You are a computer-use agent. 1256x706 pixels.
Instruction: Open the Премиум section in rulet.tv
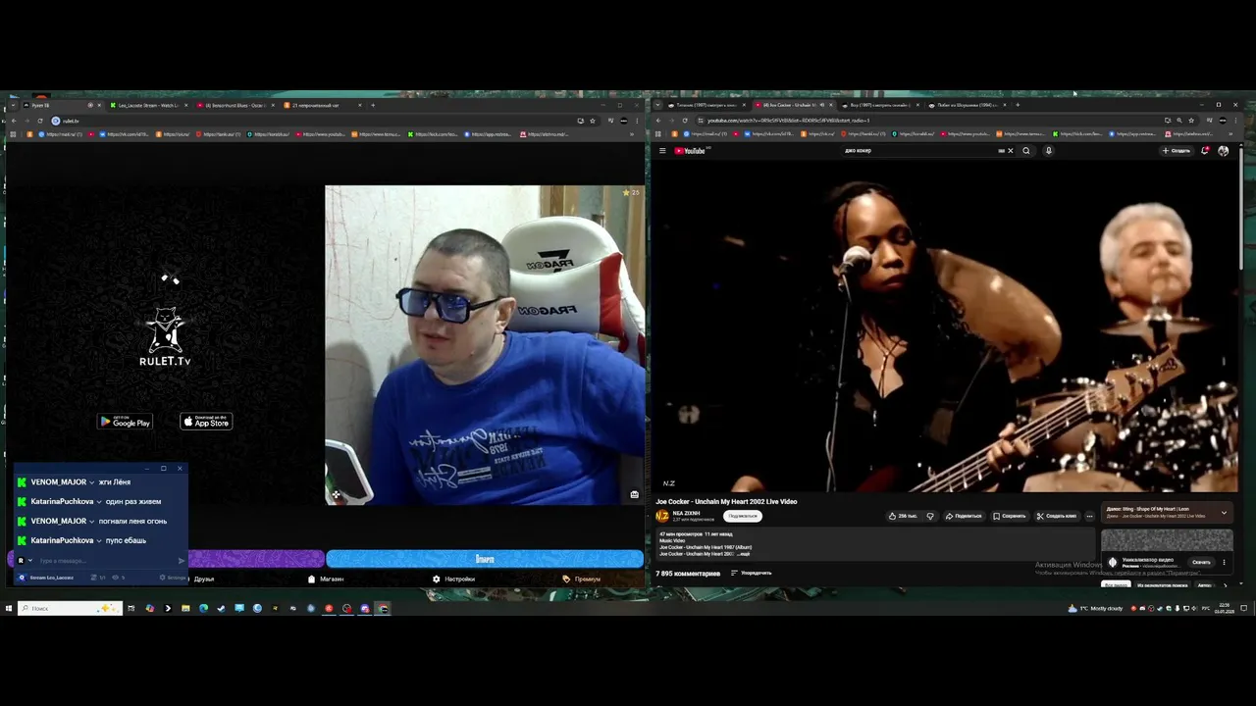[x=581, y=579]
